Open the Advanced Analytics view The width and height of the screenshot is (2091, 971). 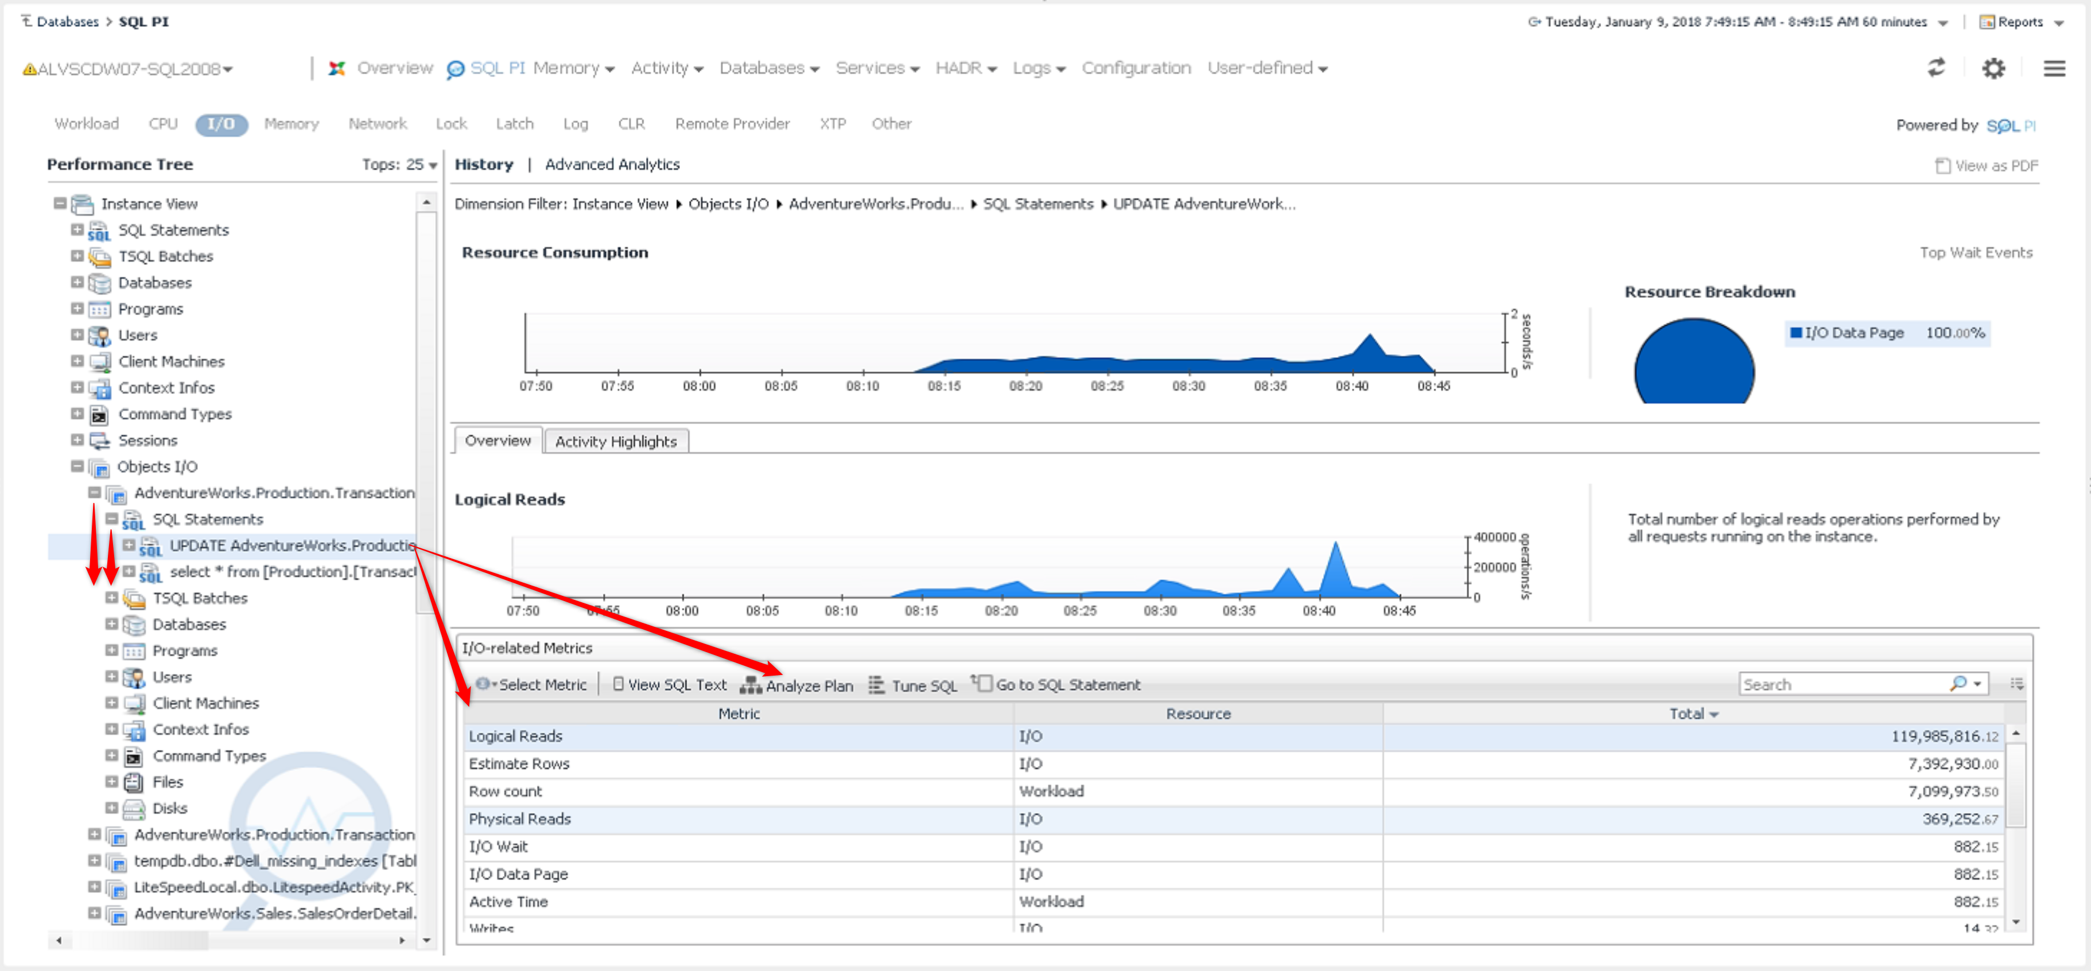coord(612,165)
